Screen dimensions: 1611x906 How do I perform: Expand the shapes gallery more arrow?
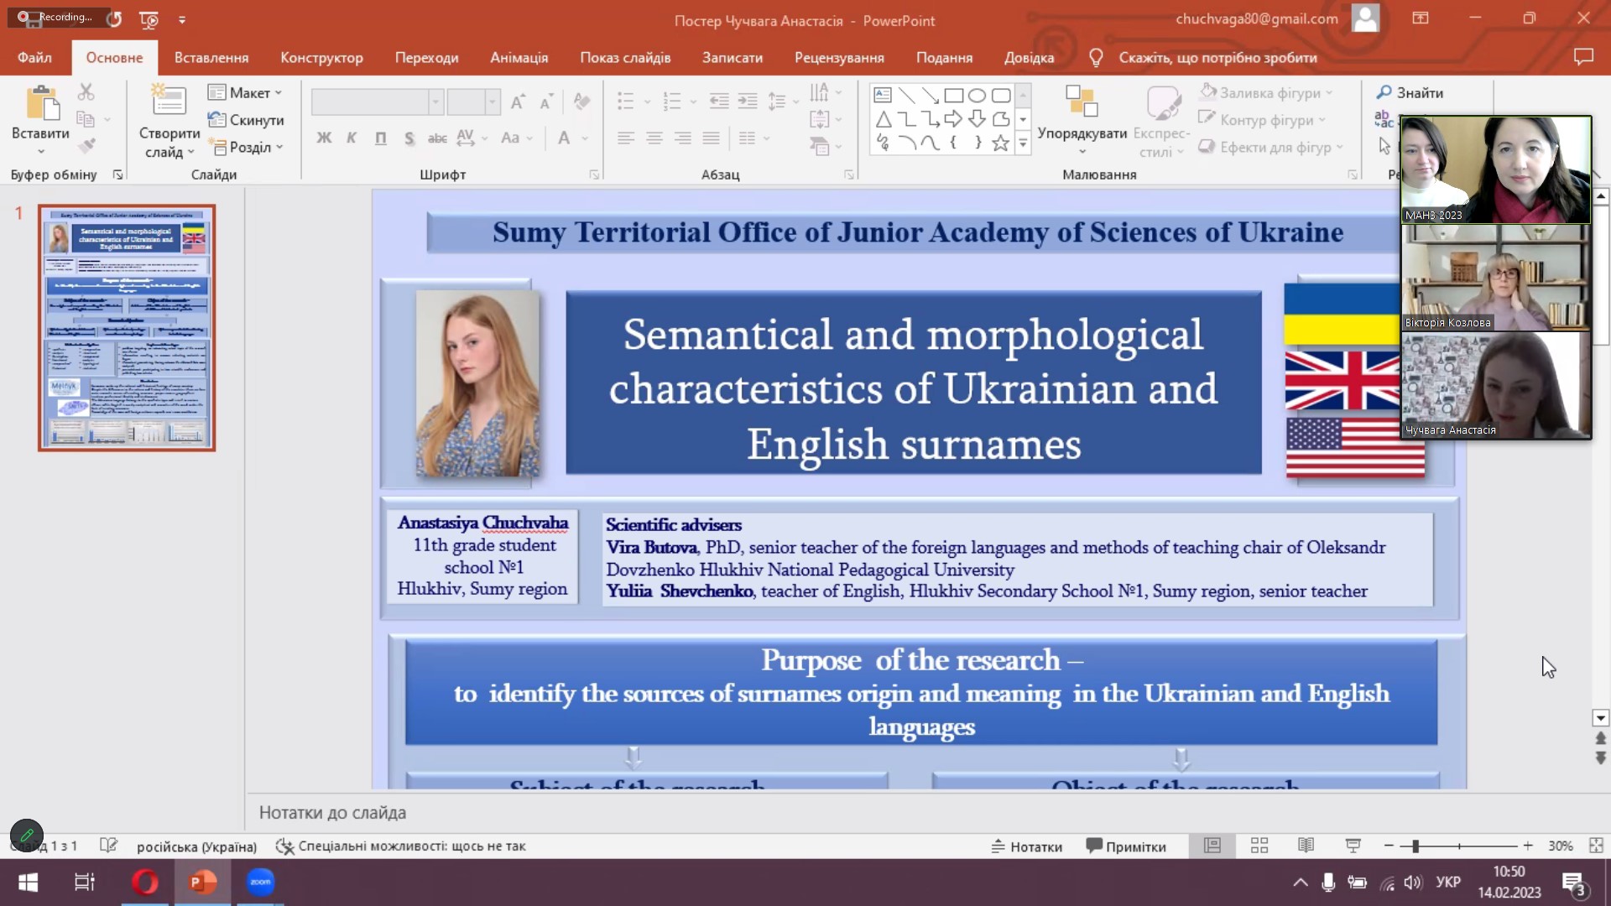pos(1023,144)
